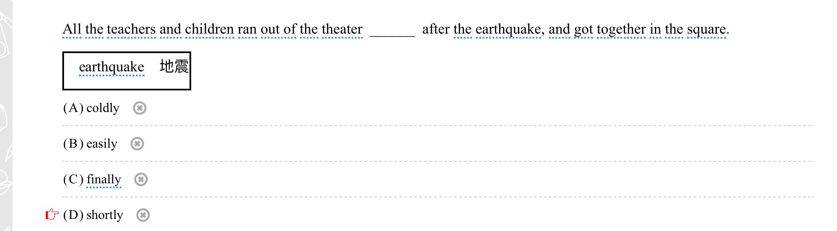Click the X icon beside easily
The image size is (837, 231).
[x=137, y=144]
